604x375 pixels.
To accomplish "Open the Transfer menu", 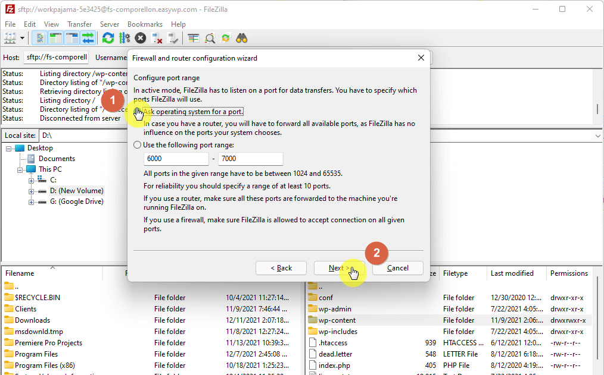I will pyautogui.click(x=79, y=24).
